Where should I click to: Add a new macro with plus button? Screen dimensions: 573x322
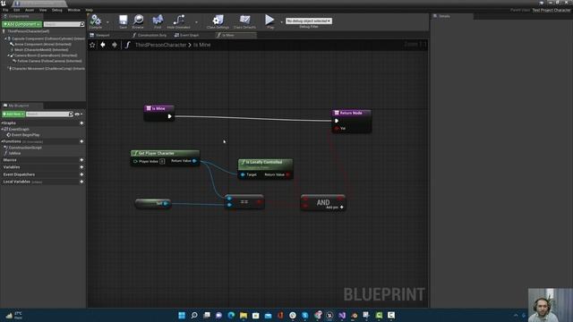[81, 160]
